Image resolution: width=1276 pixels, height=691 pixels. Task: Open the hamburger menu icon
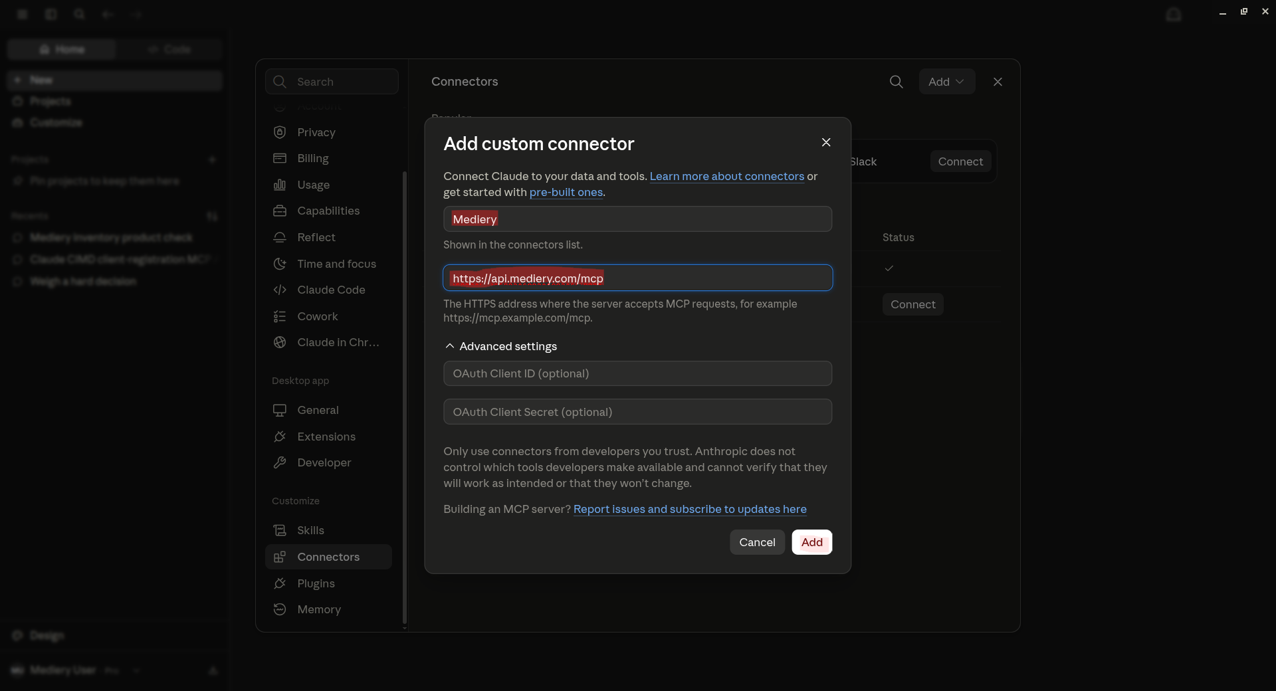pyautogui.click(x=22, y=14)
